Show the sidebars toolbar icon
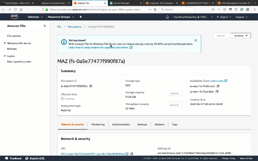Image resolution: width=258 pixels, height=161 pixels. point(236,9)
